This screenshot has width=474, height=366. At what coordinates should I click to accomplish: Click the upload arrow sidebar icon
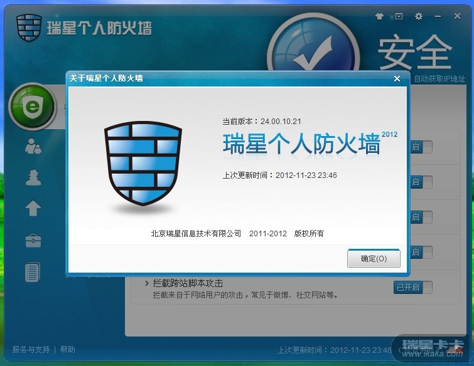click(x=33, y=208)
